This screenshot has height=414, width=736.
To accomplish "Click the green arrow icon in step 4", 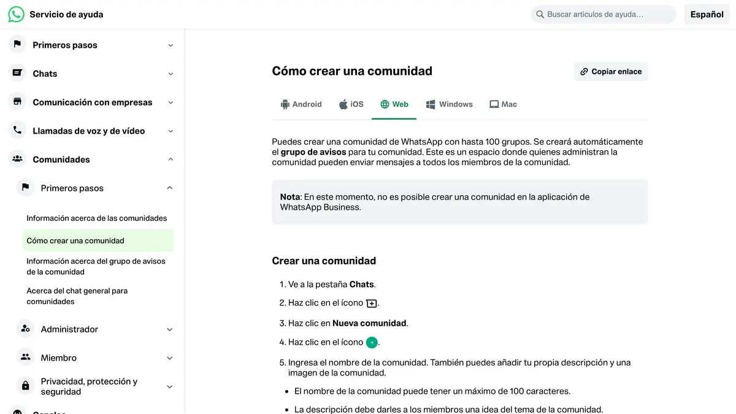I will tap(372, 342).
